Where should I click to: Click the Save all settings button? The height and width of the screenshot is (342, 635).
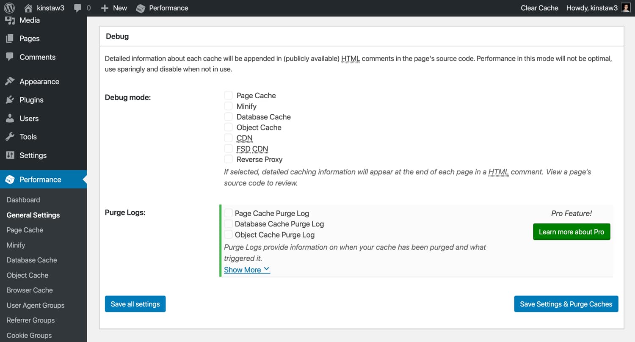click(x=135, y=303)
